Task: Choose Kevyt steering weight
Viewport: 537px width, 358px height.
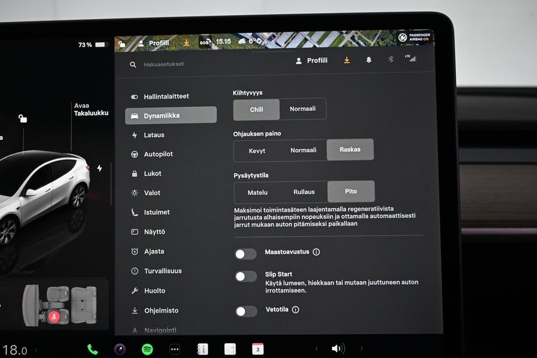Action: click(257, 150)
